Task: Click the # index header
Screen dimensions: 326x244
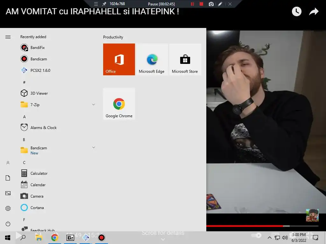Action: pyautogui.click(x=24, y=82)
